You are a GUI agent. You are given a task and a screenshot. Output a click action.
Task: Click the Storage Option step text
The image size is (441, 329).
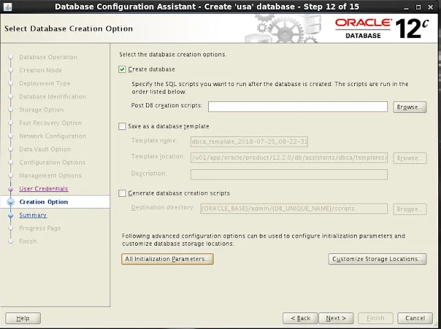coord(41,110)
